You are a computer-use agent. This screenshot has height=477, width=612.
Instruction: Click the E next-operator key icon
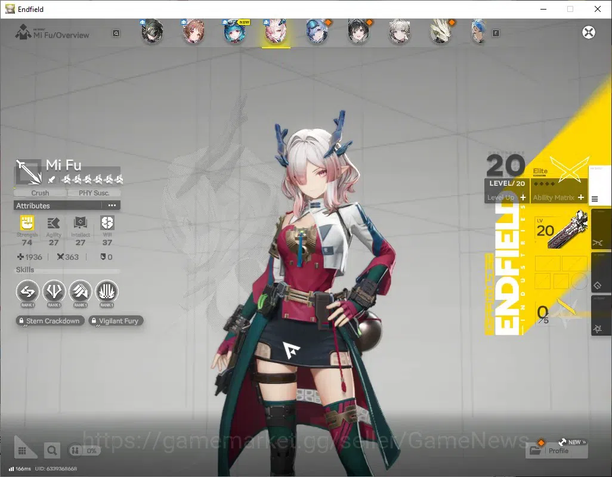496,33
